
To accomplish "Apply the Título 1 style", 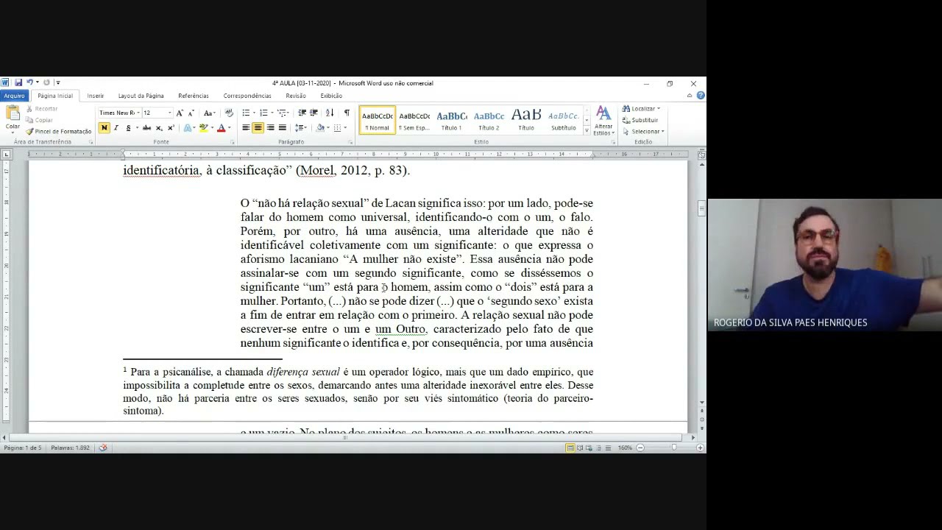I will [451, 120].
